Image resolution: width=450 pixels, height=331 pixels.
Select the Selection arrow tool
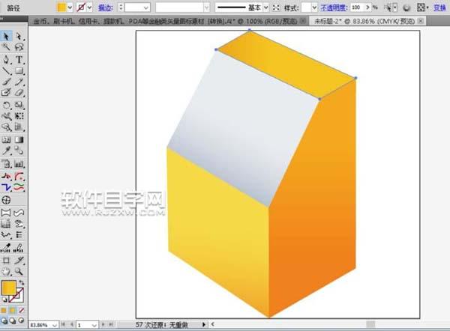click(x=6, y=37)
